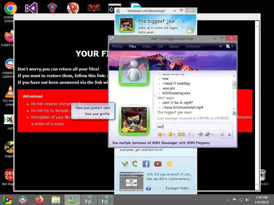
Task: Click the Obama logo taskbar icon
Action: pos(23,200)
